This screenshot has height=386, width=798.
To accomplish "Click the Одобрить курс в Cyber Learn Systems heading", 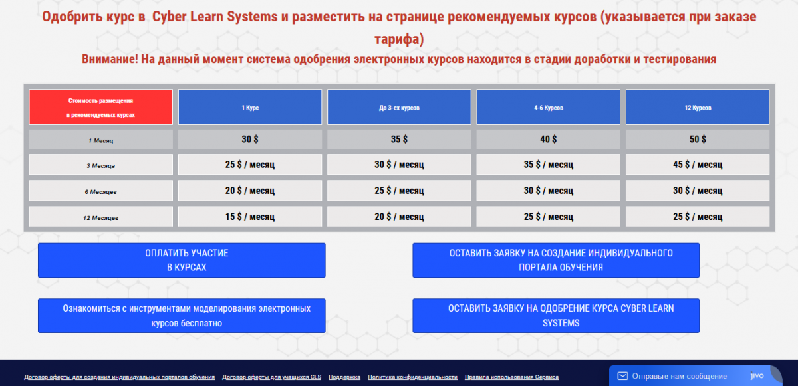I will click(x=399, y=27).
